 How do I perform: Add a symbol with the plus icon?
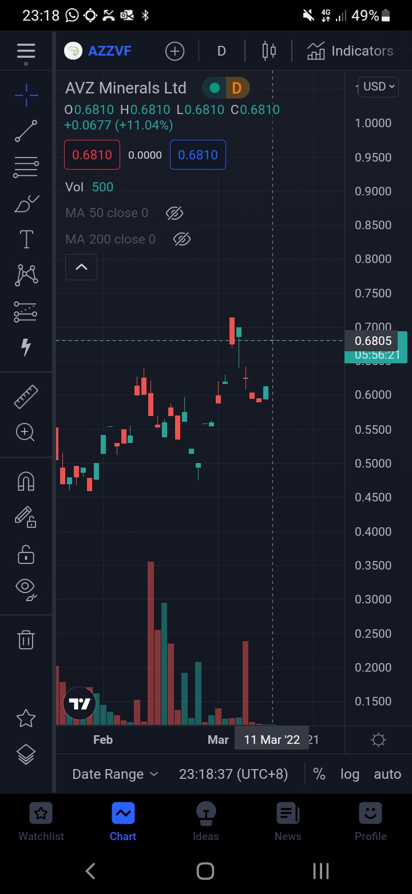point(175,51)
